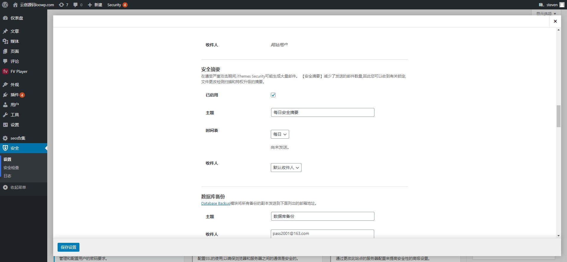567x262 pixels.
Task: Follow the Database Backup link
Action: coord(216,204)
